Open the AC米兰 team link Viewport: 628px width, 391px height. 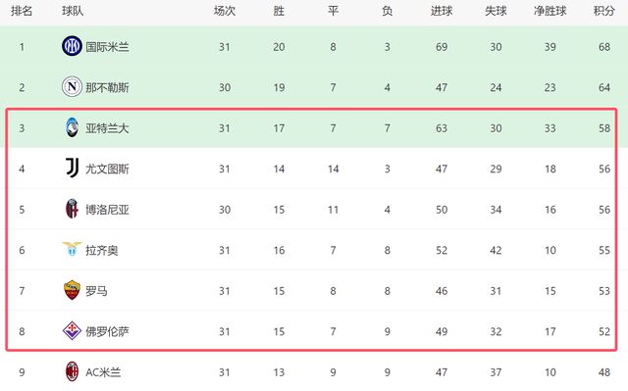[x=103, y=372]
